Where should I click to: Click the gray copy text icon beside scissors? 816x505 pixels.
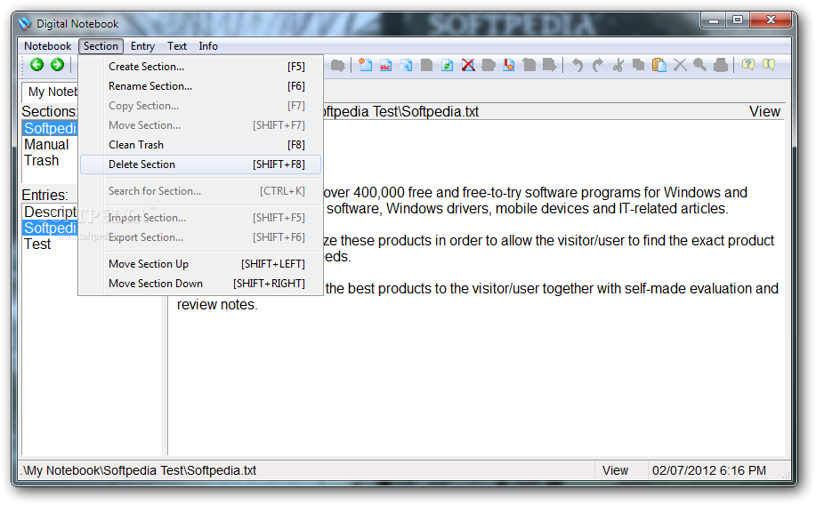(639, 65)
